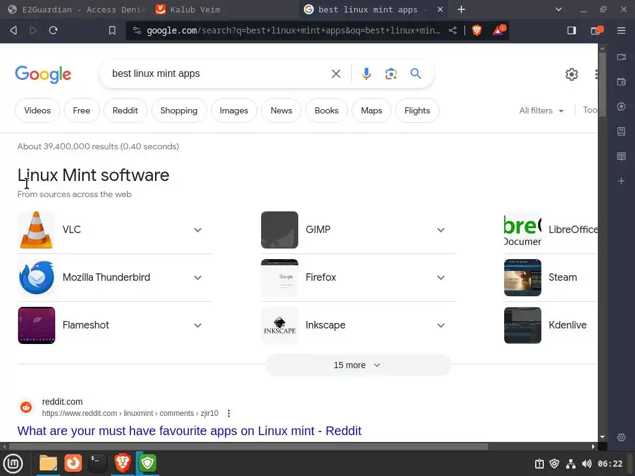Open the tab list dropdown arrow
Viewport: 635px width, 476px height.
pos(559,9)
